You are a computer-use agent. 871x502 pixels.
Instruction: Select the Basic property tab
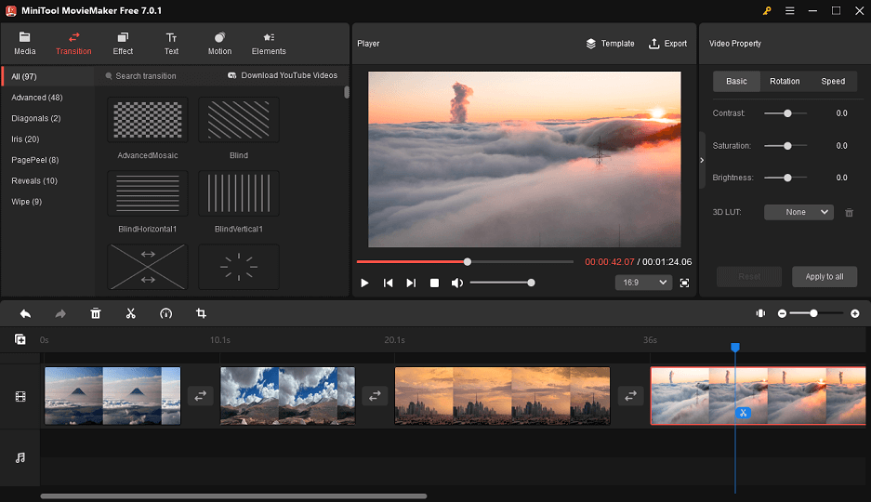point(736,81)
